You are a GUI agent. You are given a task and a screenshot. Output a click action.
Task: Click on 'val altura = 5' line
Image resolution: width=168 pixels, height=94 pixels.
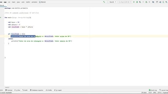tap(14, 25)
